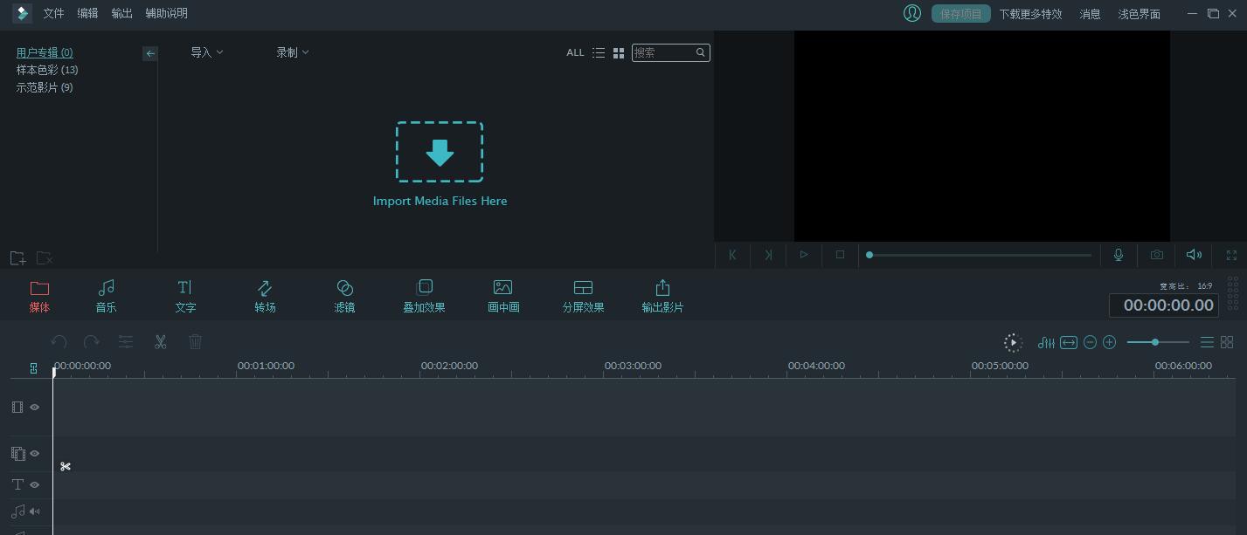Open the 音乐 (Music) library
The width and height of the screenshot is (1247, 535).
tap(106, 295)
